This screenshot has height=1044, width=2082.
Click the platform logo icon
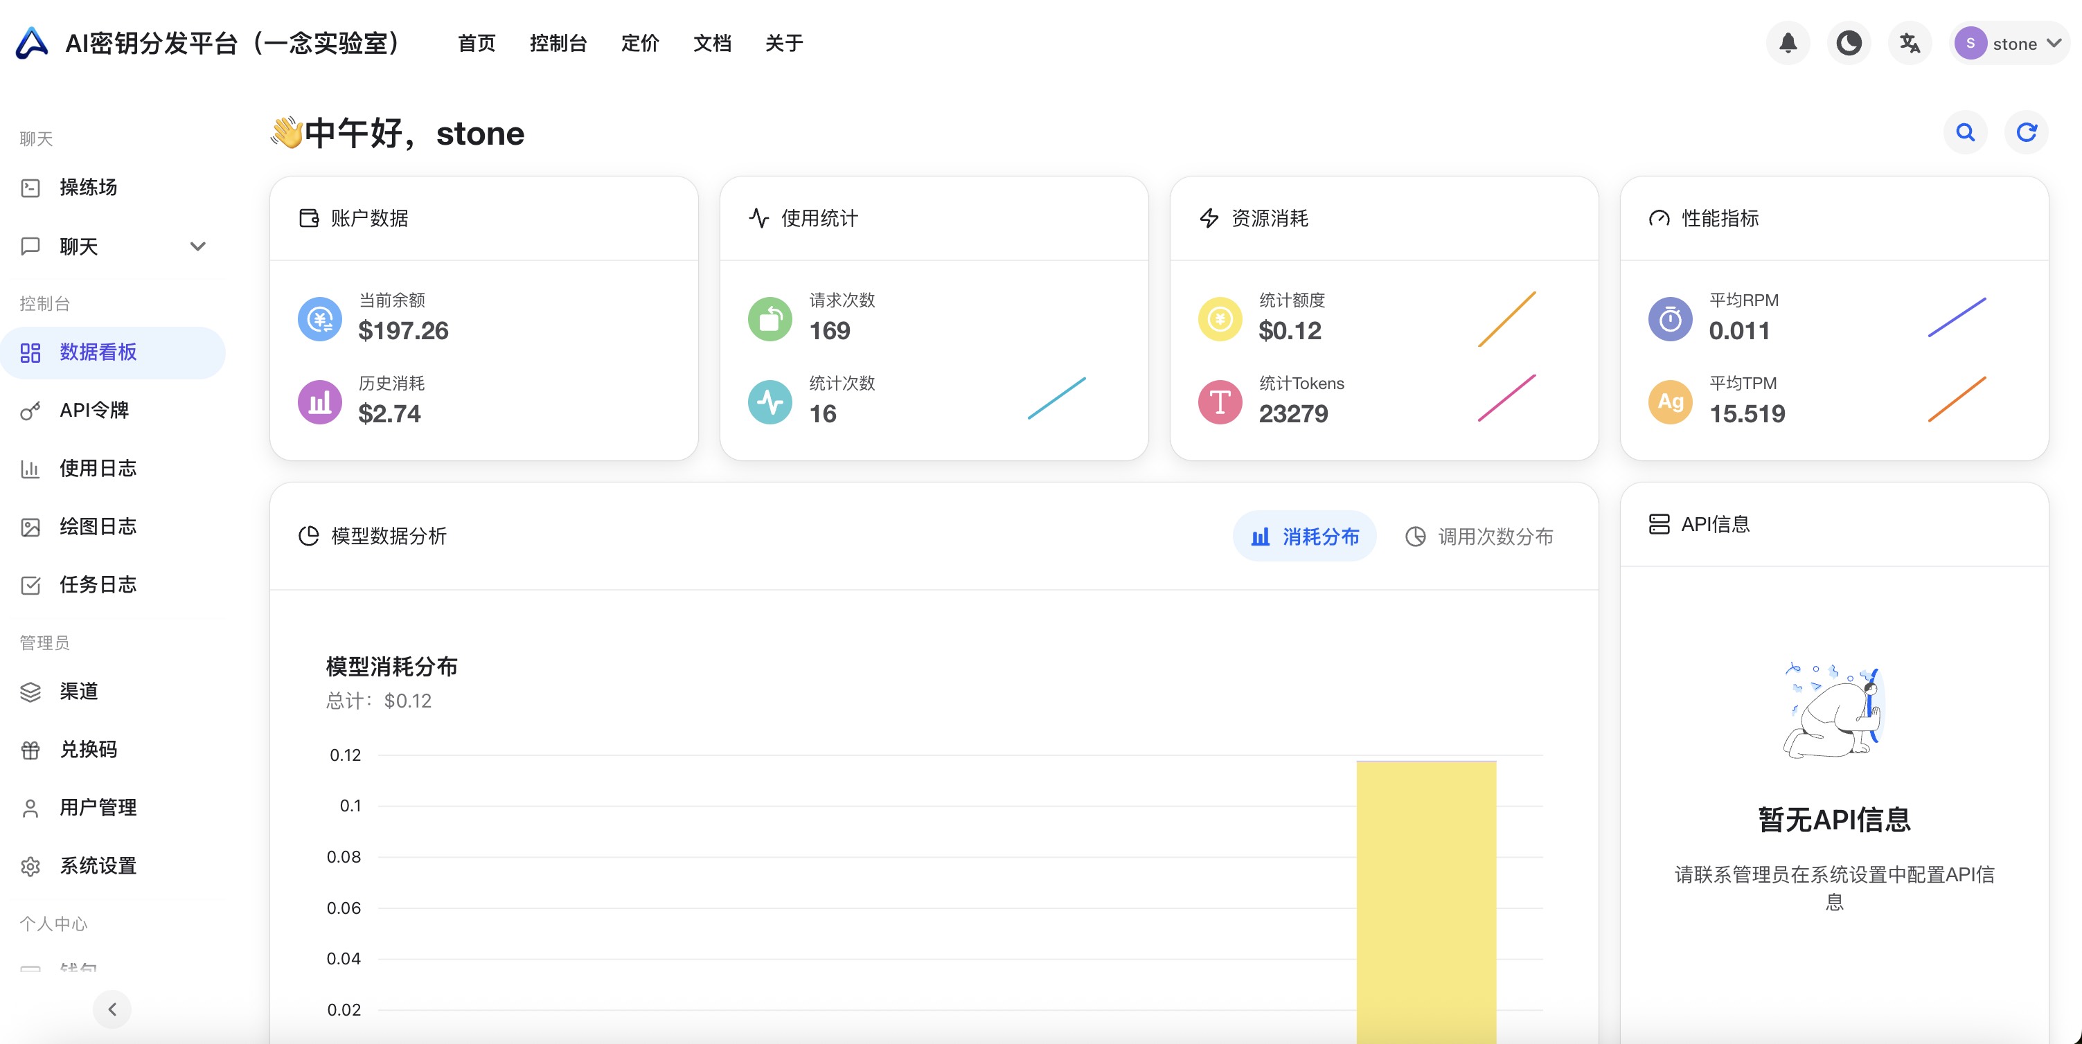pos(32,43)
